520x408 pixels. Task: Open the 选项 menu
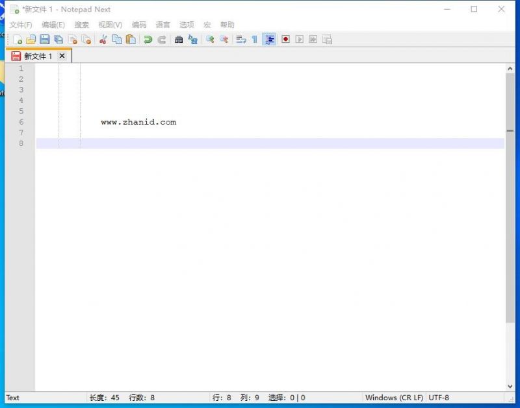[187, 25]
